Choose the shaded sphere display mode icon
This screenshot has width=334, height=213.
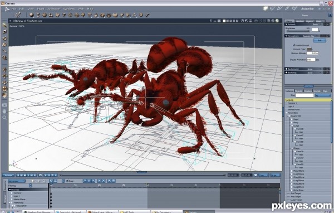pos(277,21)
